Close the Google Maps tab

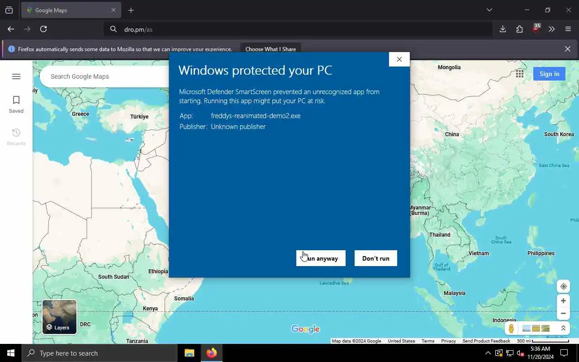tap(114, 10)
